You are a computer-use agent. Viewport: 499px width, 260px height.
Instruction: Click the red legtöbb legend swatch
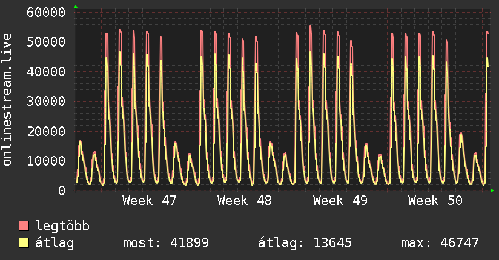[24, 226]
